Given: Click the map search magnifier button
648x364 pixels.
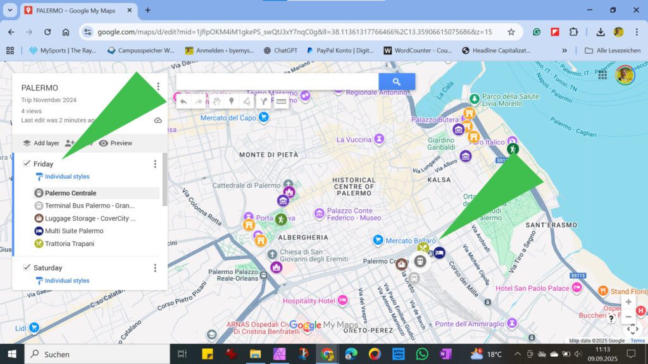Looking at the screenshot, I should pos(397,82).
